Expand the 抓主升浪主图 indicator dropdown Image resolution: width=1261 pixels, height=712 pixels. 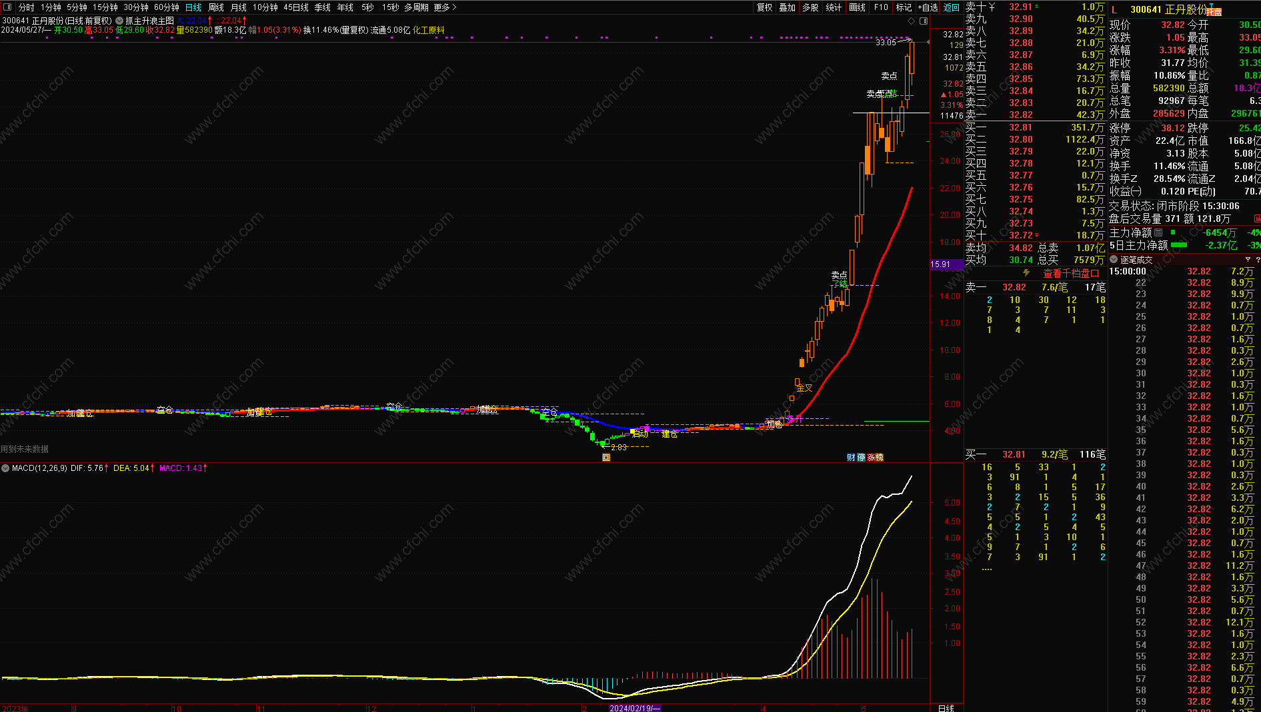point(119,21)
